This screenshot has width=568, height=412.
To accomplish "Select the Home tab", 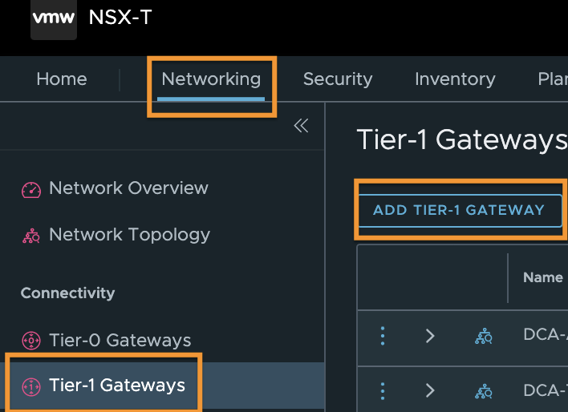I will click(62, 79).
